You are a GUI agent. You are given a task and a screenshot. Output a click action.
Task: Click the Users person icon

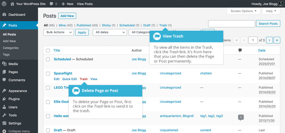click(4, 107)
